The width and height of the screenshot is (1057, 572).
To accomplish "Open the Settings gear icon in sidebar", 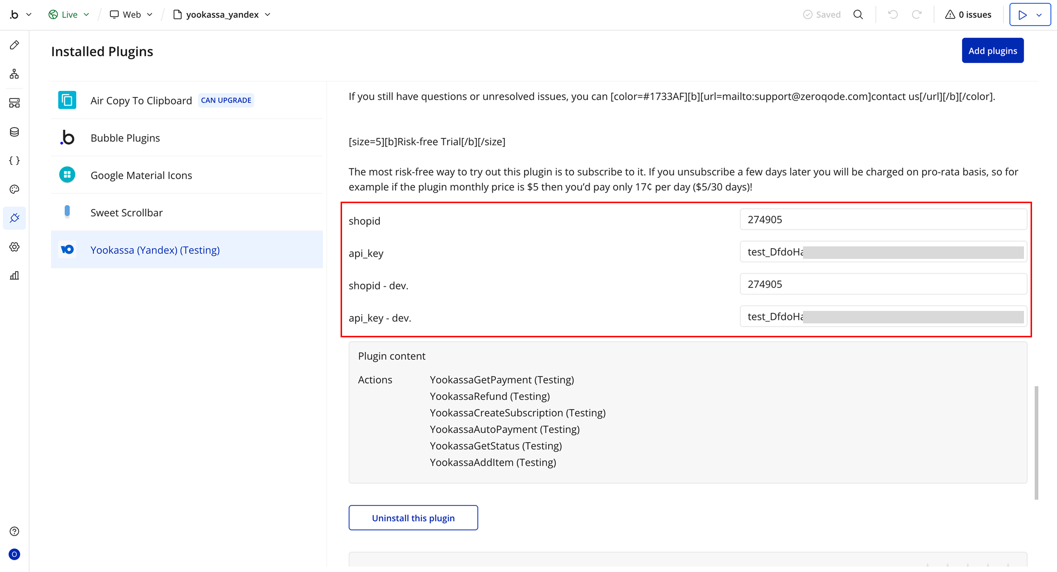I will (x=14, y=247).
